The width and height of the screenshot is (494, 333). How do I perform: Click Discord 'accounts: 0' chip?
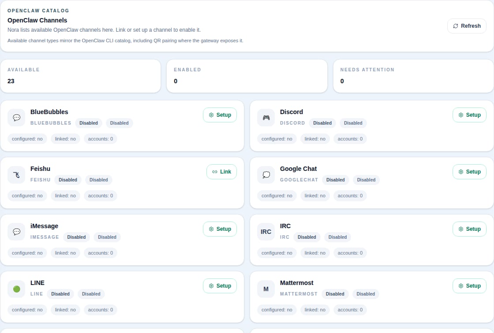point(350,139)
